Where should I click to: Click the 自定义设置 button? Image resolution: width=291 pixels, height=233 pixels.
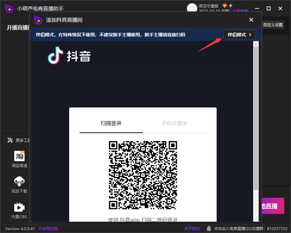273,25
